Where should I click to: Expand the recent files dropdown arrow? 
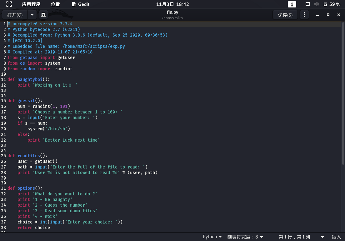pos(32,15)
